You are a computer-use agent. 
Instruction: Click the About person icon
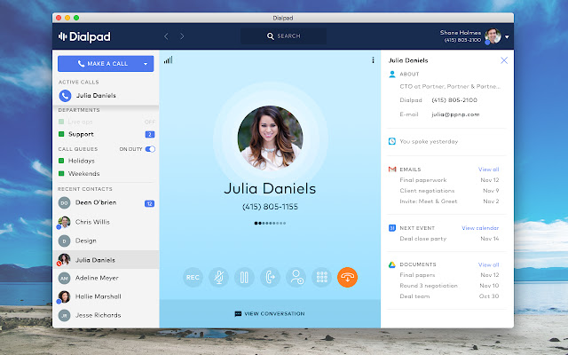pyautogui.click(x=392, y=75)
